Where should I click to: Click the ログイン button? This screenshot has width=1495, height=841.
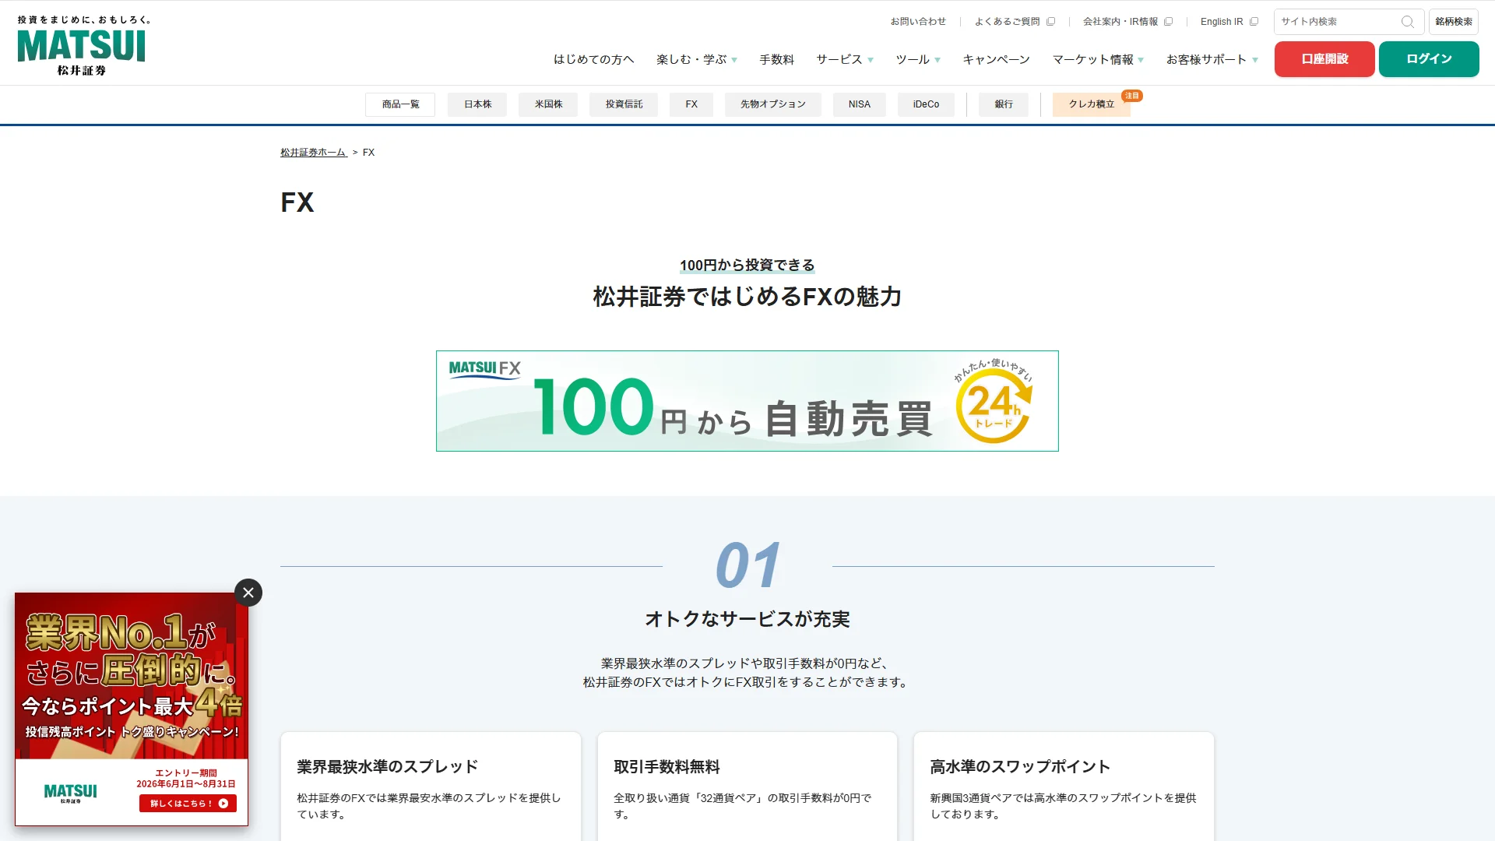1429,59
